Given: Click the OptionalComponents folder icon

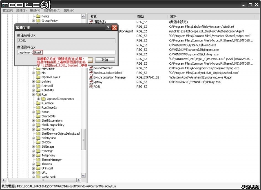Looking at the screenshot, I should (44, 99).
